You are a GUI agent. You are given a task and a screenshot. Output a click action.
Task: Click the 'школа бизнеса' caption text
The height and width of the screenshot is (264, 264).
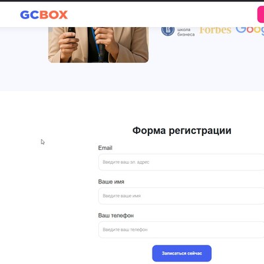click(x=186, y=32)
